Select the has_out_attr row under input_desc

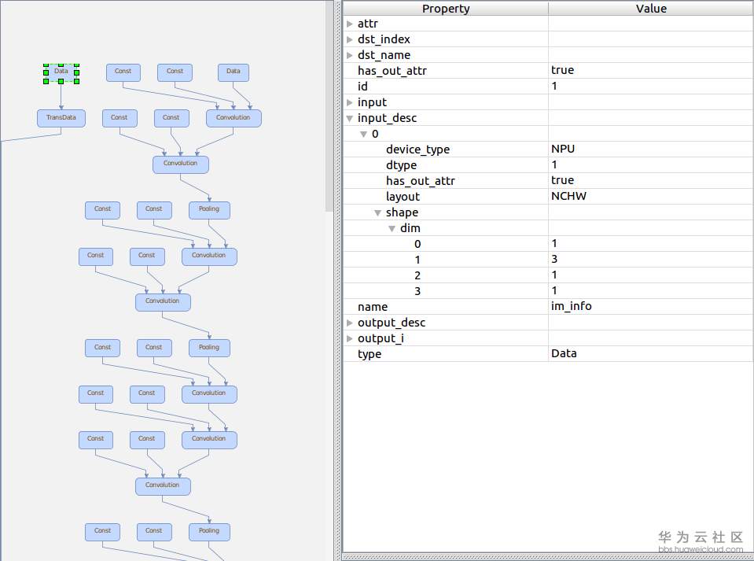point(548,180)
